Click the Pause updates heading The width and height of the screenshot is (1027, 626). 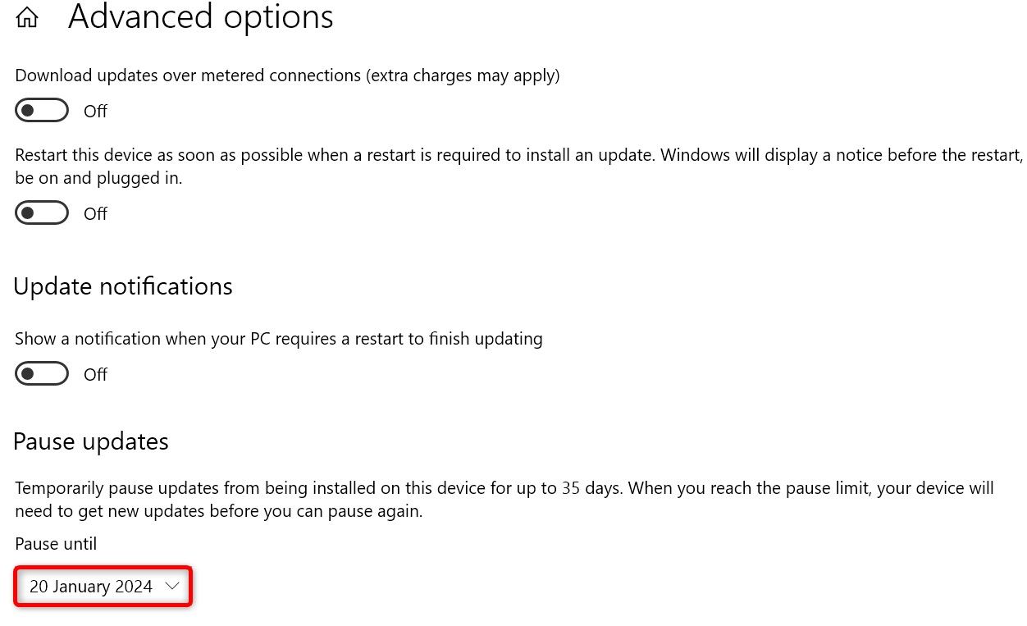pyautogui.click(x=90, y=441)
